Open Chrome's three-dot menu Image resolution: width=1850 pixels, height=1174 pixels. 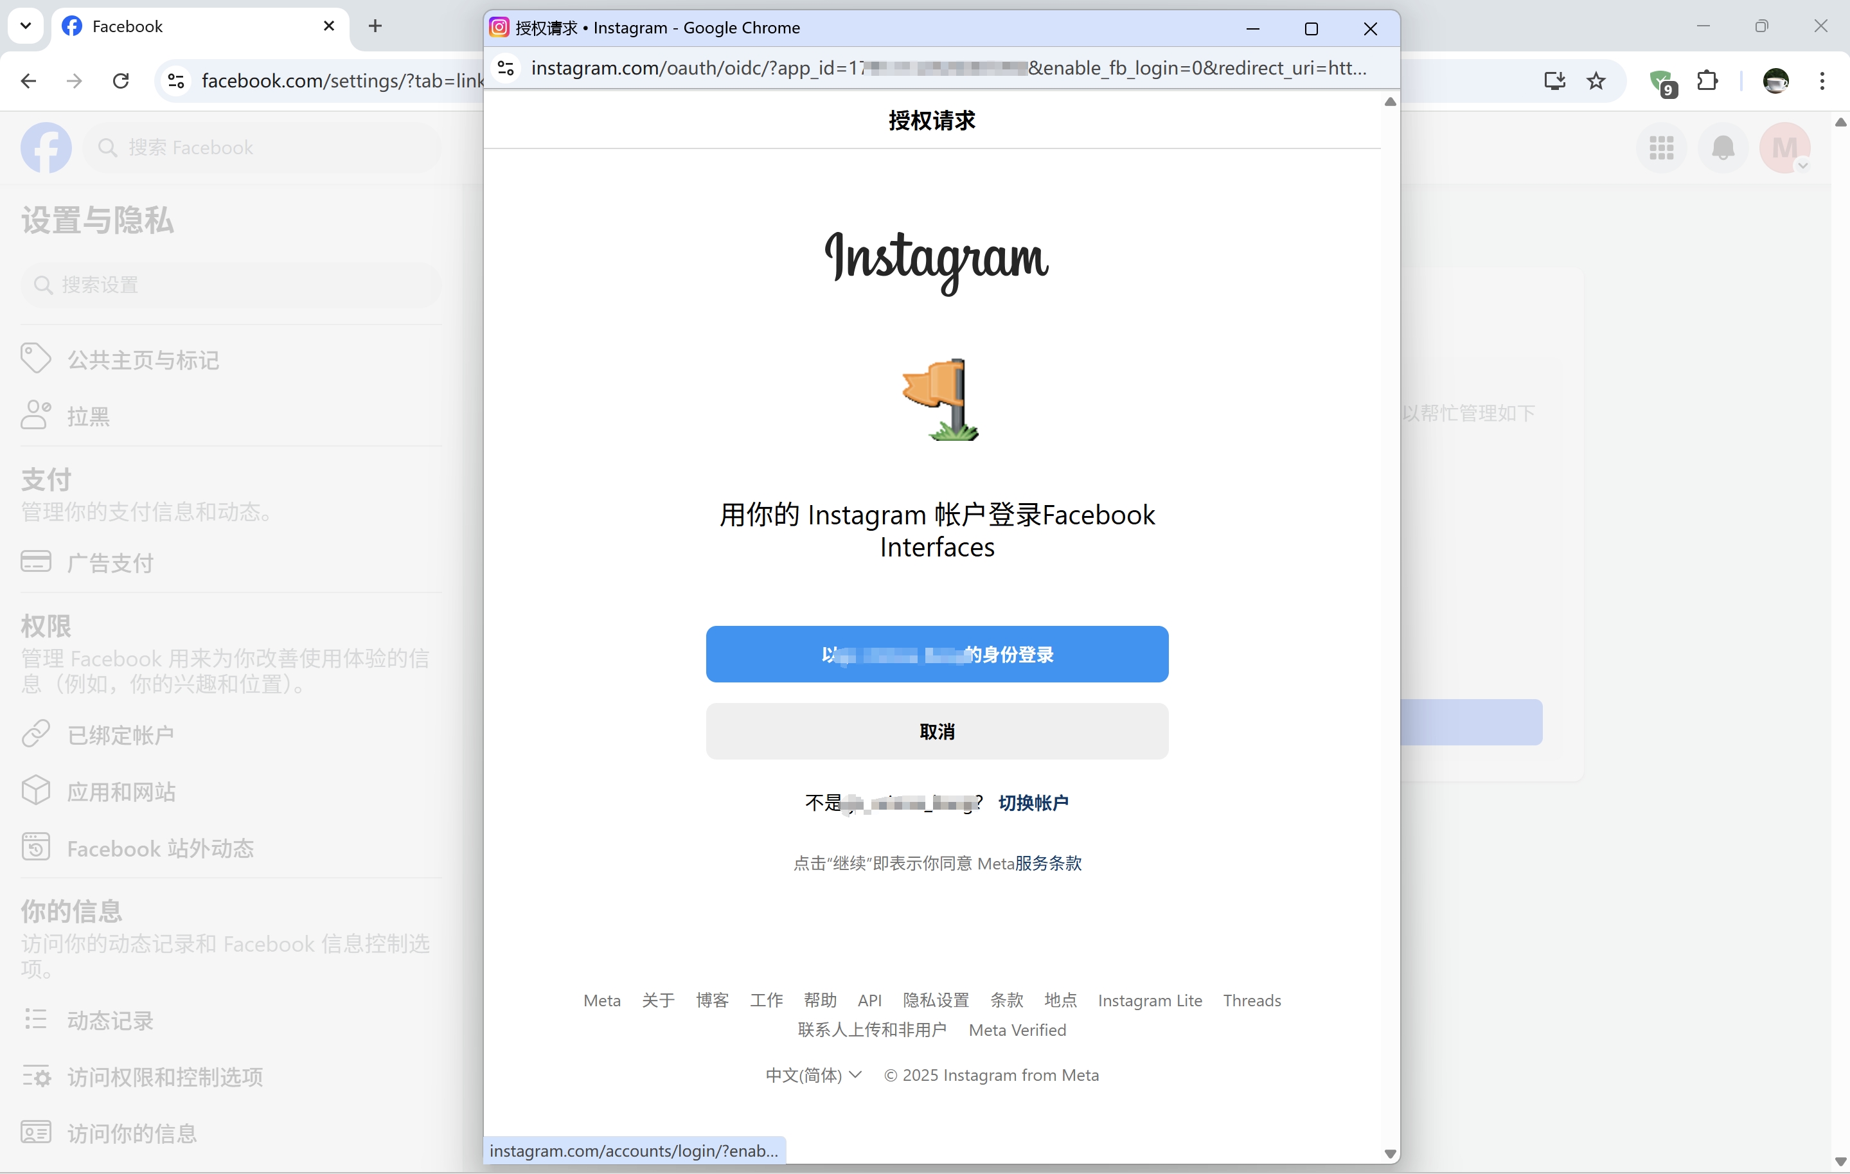(x=1822, y=81)
